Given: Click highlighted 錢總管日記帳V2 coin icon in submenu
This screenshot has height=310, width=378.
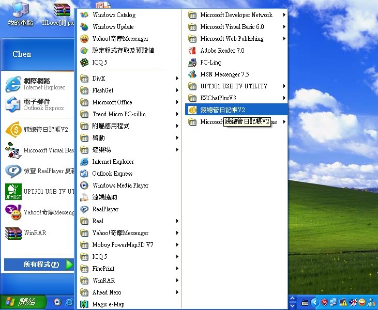Looking at the screenshot, I should click(x=192, y=110).
